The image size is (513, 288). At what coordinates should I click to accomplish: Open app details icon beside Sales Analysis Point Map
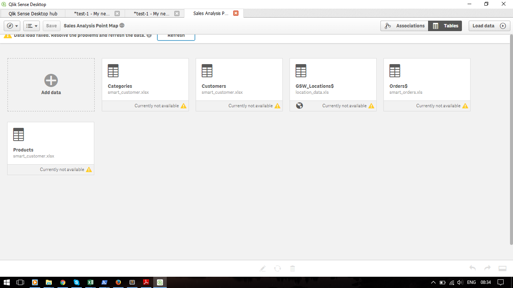(x=122, y=26)
